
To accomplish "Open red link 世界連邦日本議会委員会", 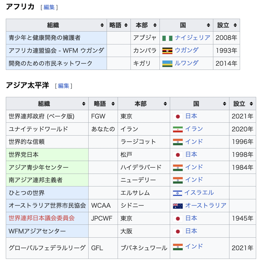I will [42, 218].
